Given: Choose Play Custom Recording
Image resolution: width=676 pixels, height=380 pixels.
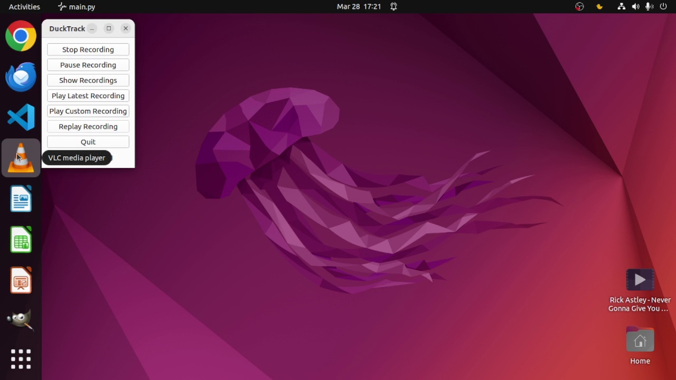Looking at the screenshot, I should (x=88, y=111).
